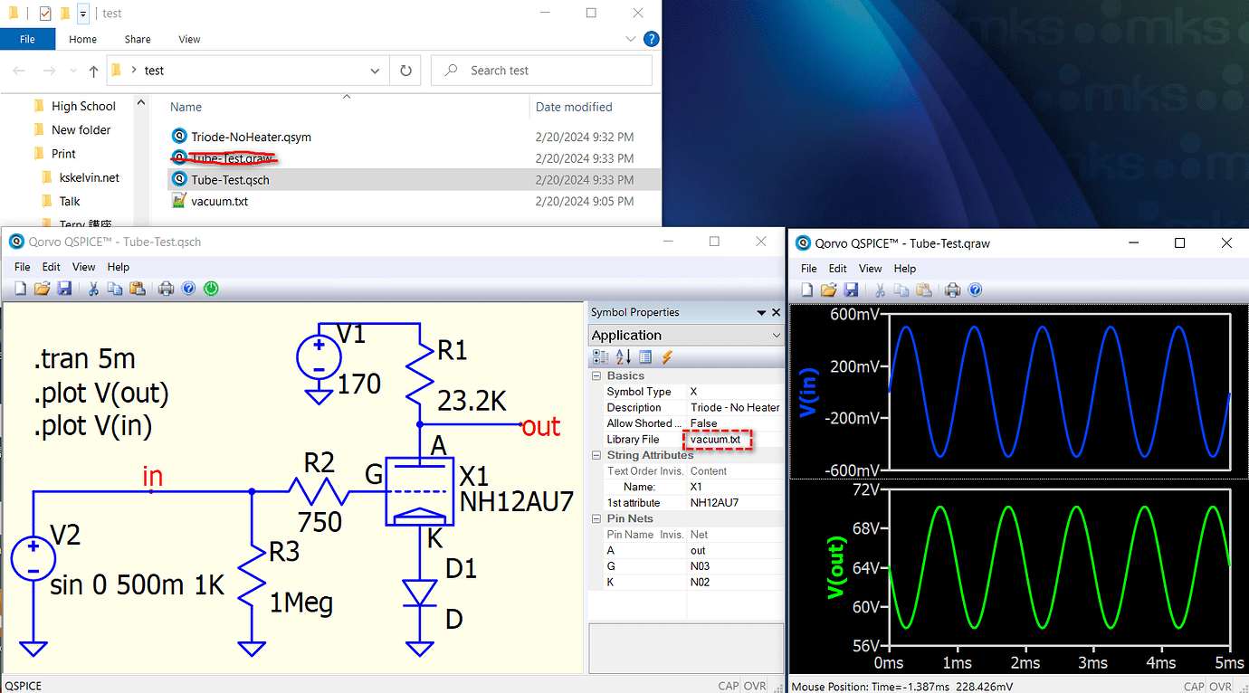Collapse the Basics section in Symbol Properties
1249x693 pixels.
click(596, 375)
